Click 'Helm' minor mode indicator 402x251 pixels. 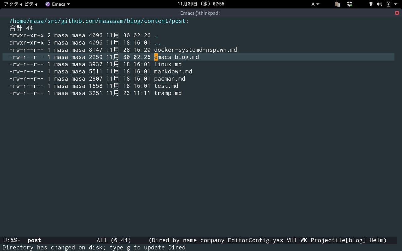pyautogui.click(x=376, y=240)
